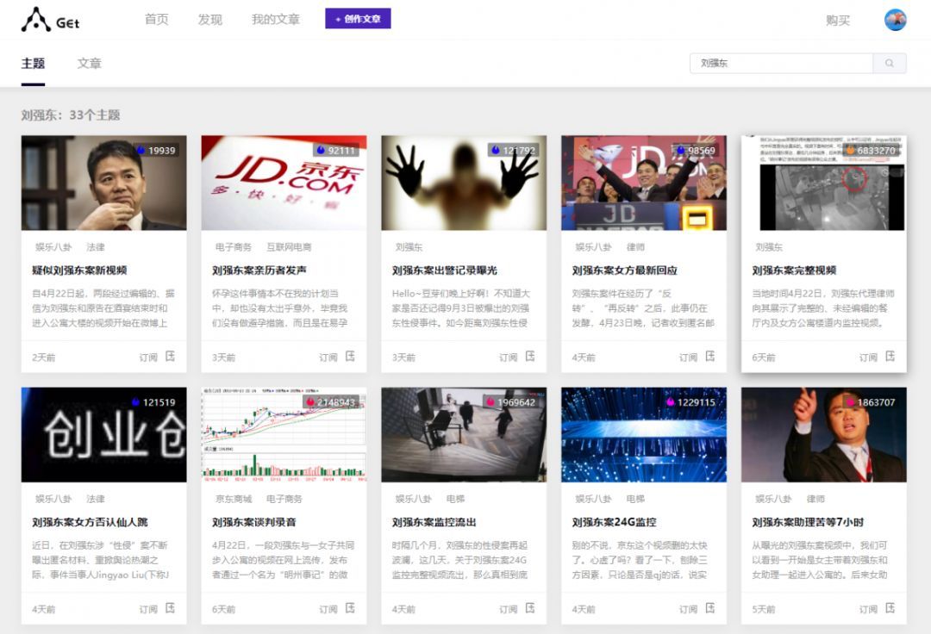931x634 pixels.
Task: Open the title 刘强东案24G监控
Action: [x=614, y=522]
